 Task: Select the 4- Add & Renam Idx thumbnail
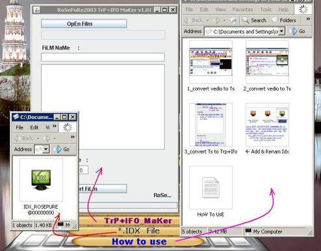pos(267,125)
